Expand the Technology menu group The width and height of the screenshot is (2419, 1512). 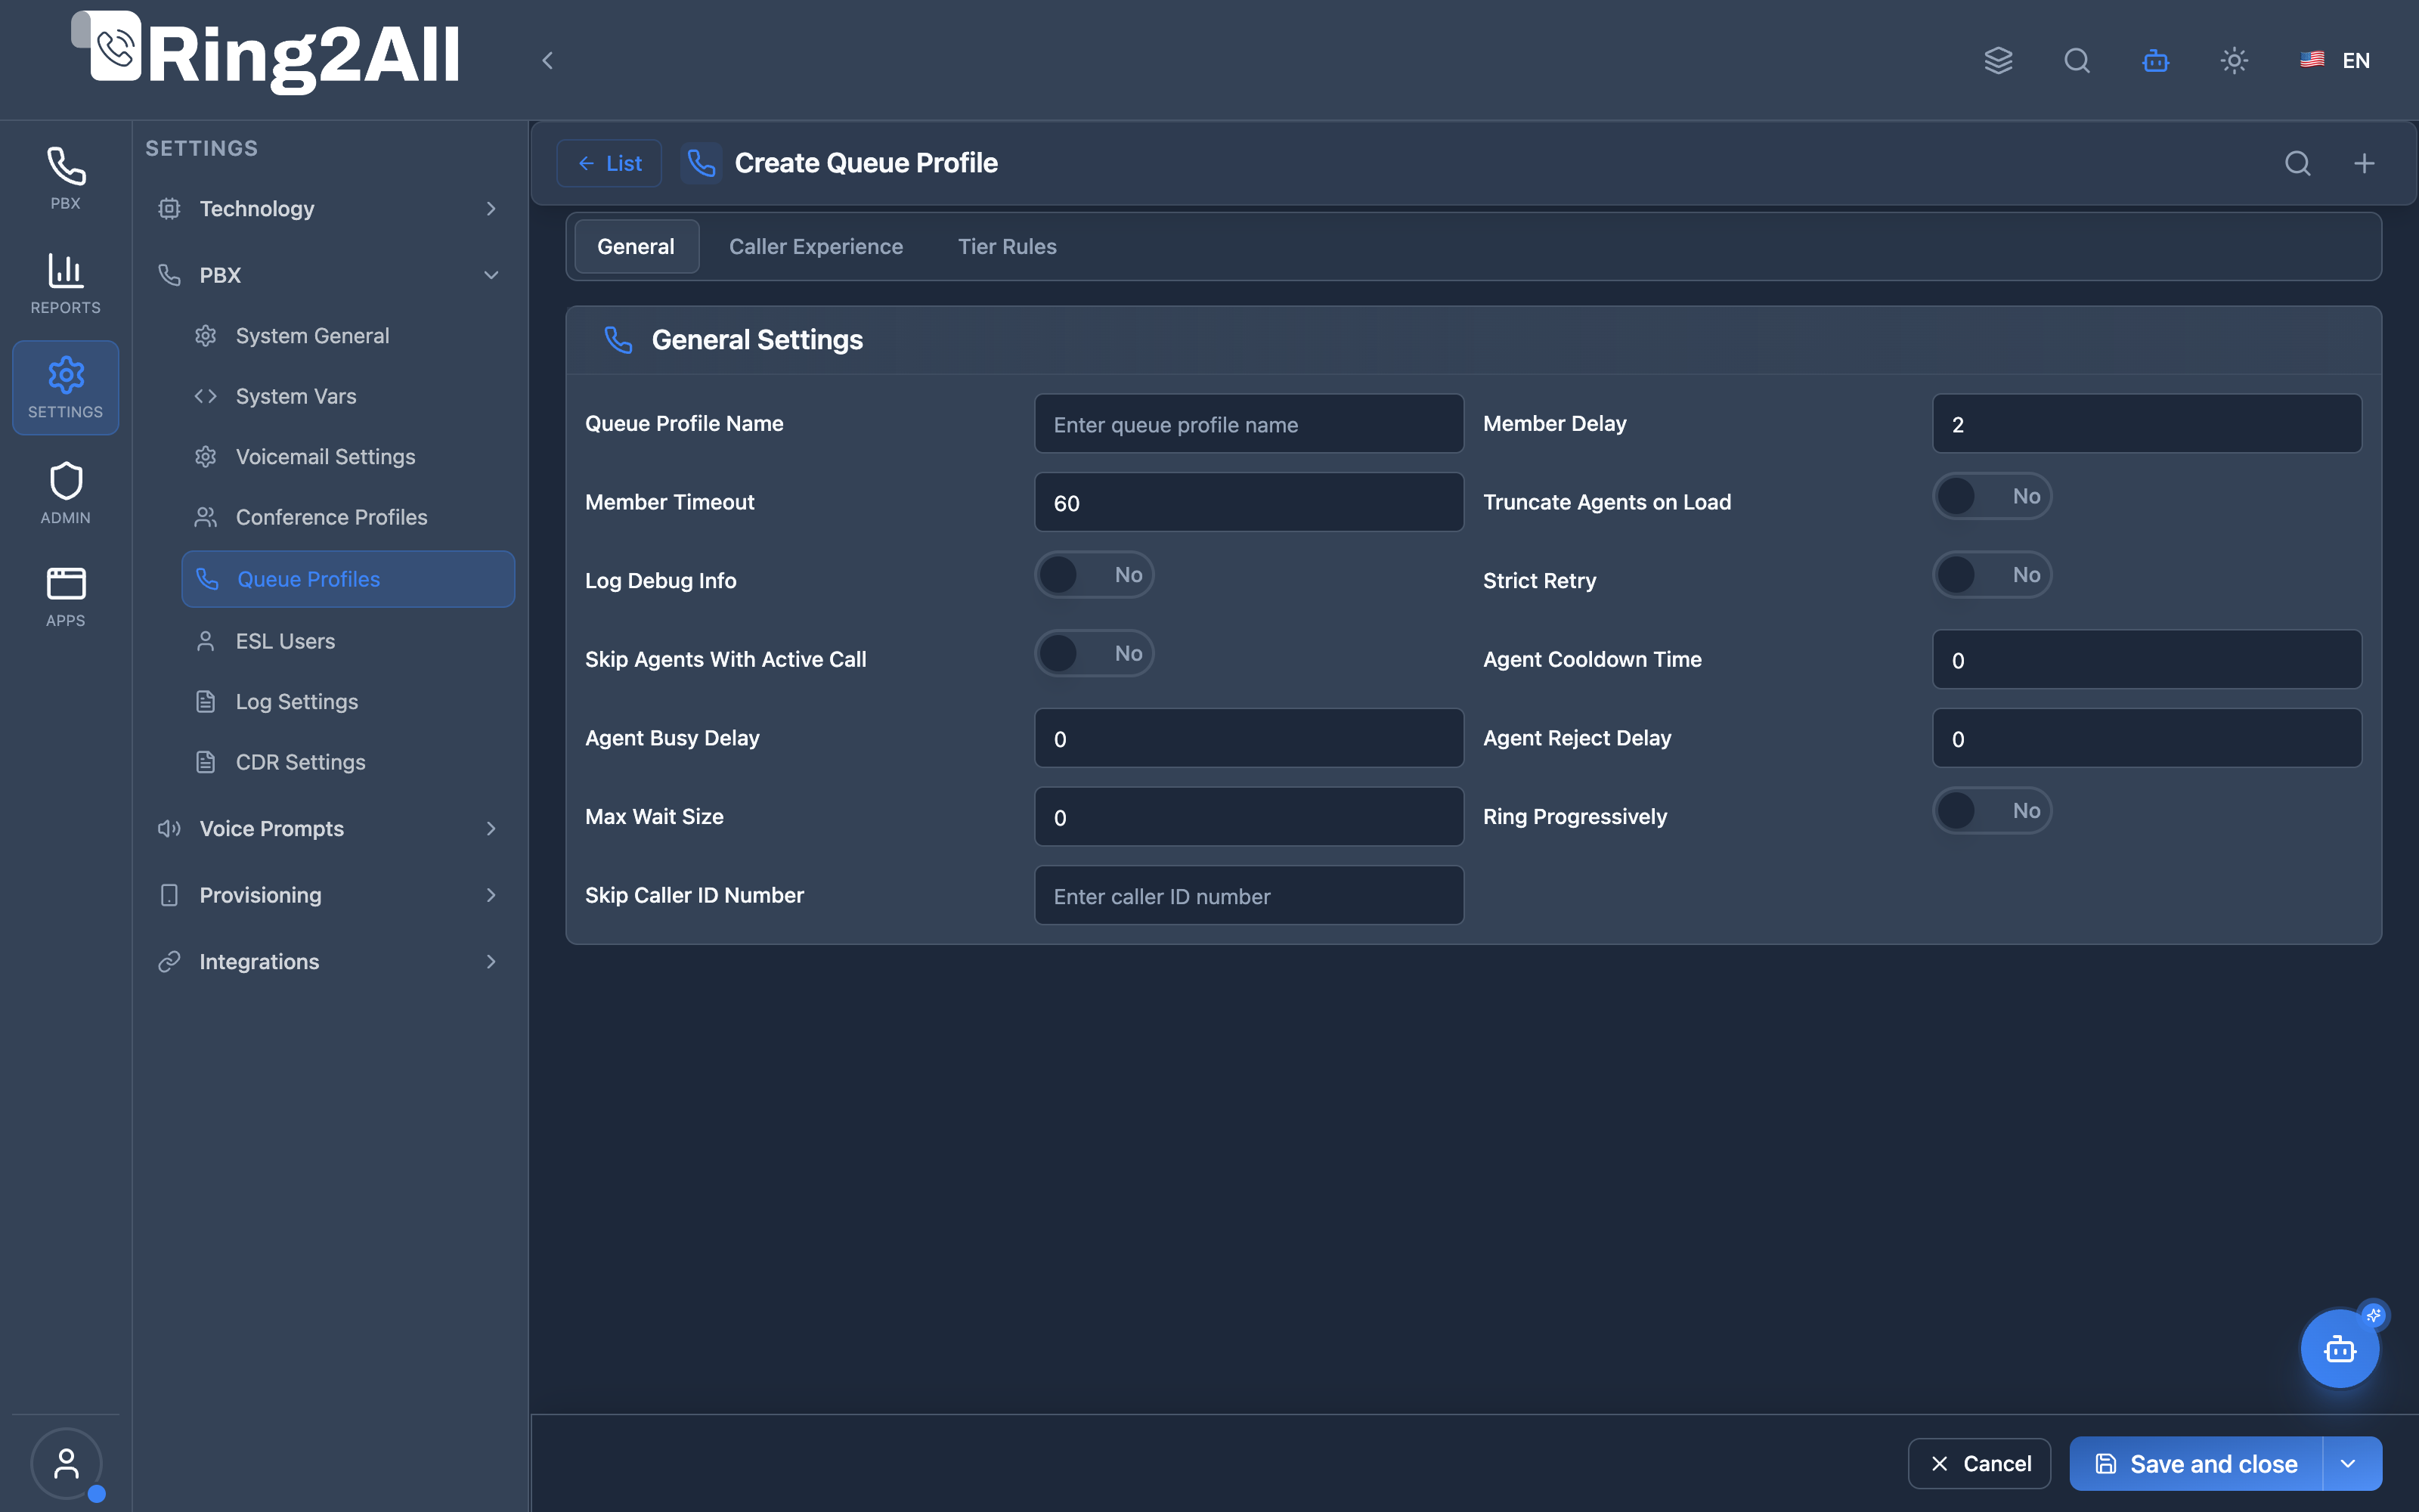[329, 208]
